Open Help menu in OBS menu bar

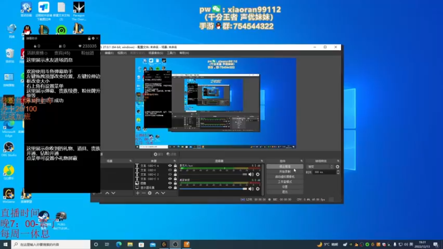(x=184, y=53)
